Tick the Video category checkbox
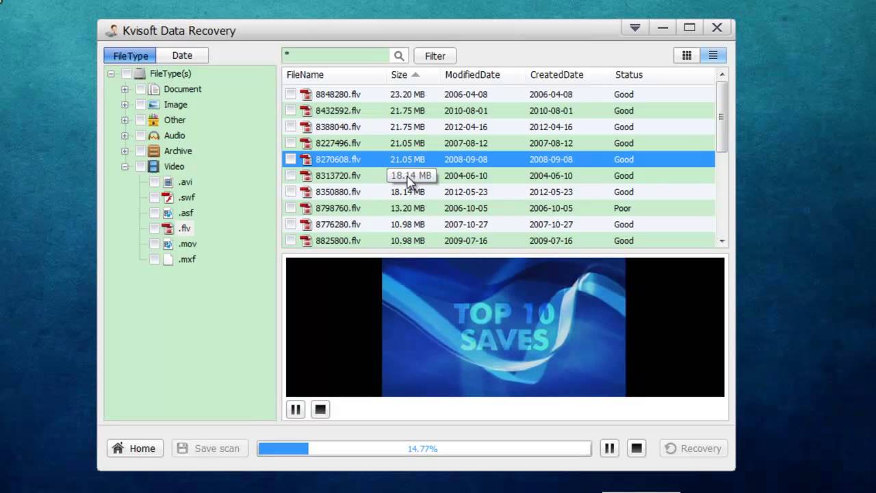This screenshot has height=493, width=876. [140, 166]
